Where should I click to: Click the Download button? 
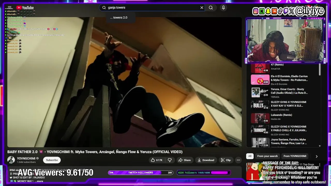206,160
